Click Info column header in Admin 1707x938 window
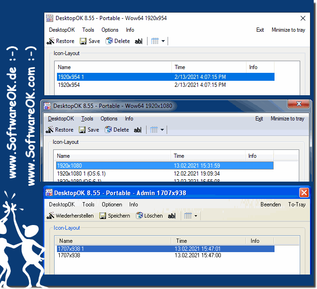 260,241
